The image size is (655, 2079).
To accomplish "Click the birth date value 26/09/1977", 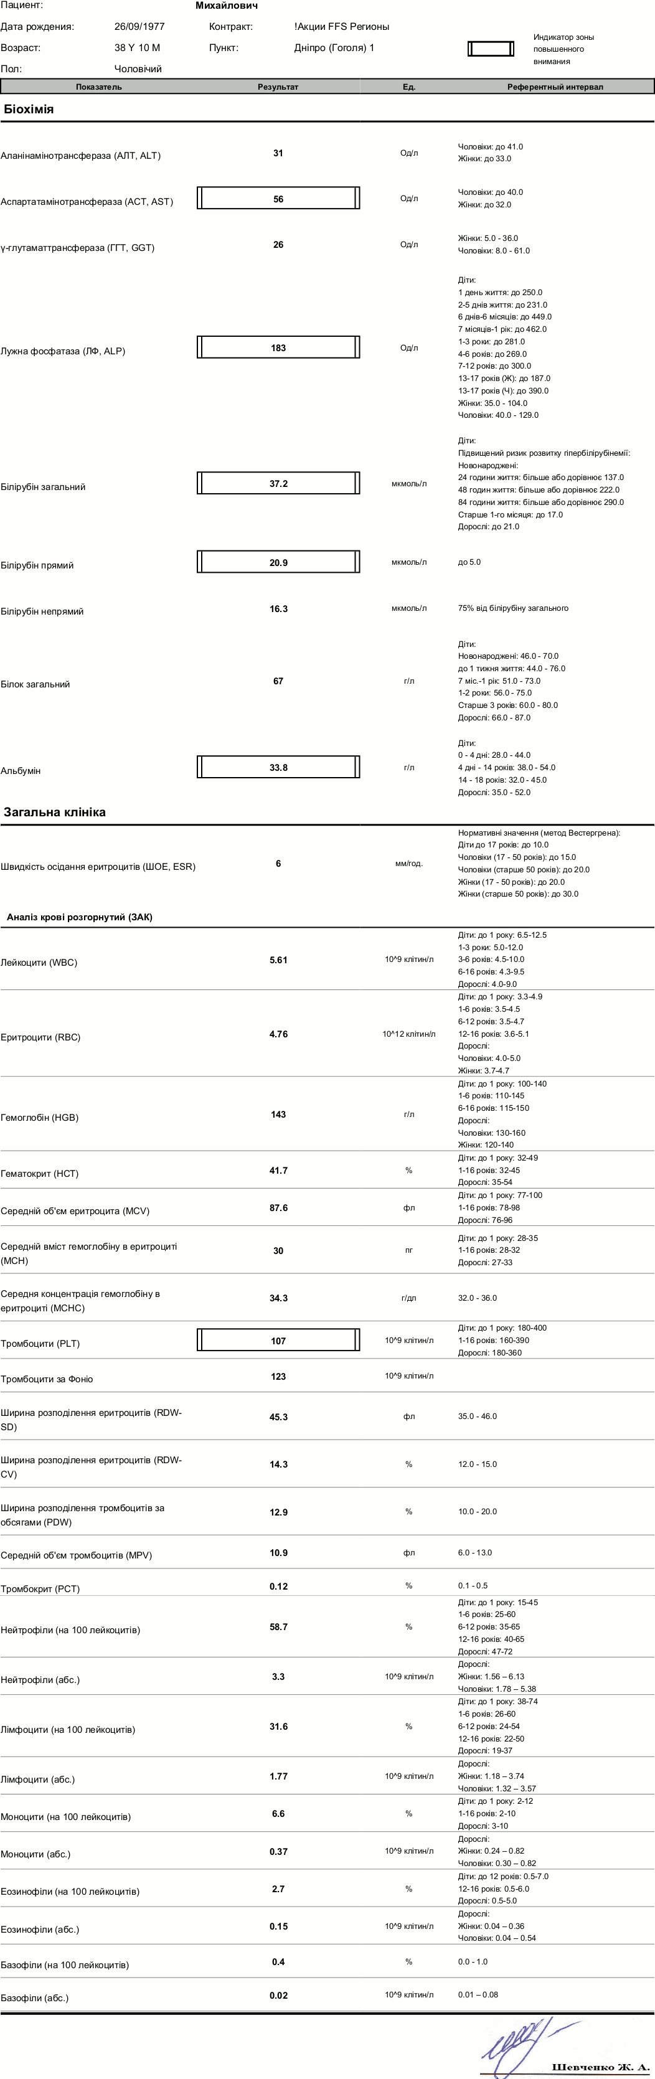I will coord(139,27).
